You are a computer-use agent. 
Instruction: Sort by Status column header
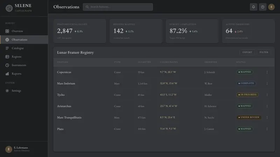(x=241, y=62)
